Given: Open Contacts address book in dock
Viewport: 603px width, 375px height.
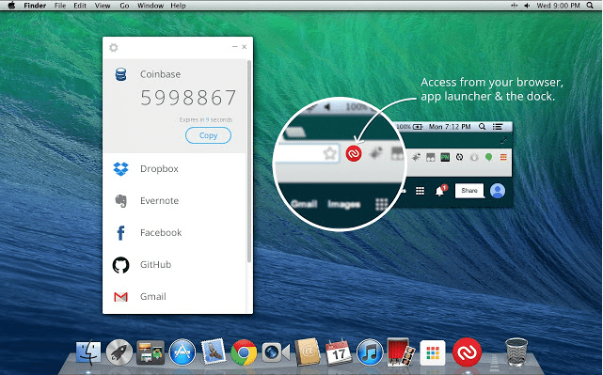Looking at the screenshot, I should [x=308, y=352].
